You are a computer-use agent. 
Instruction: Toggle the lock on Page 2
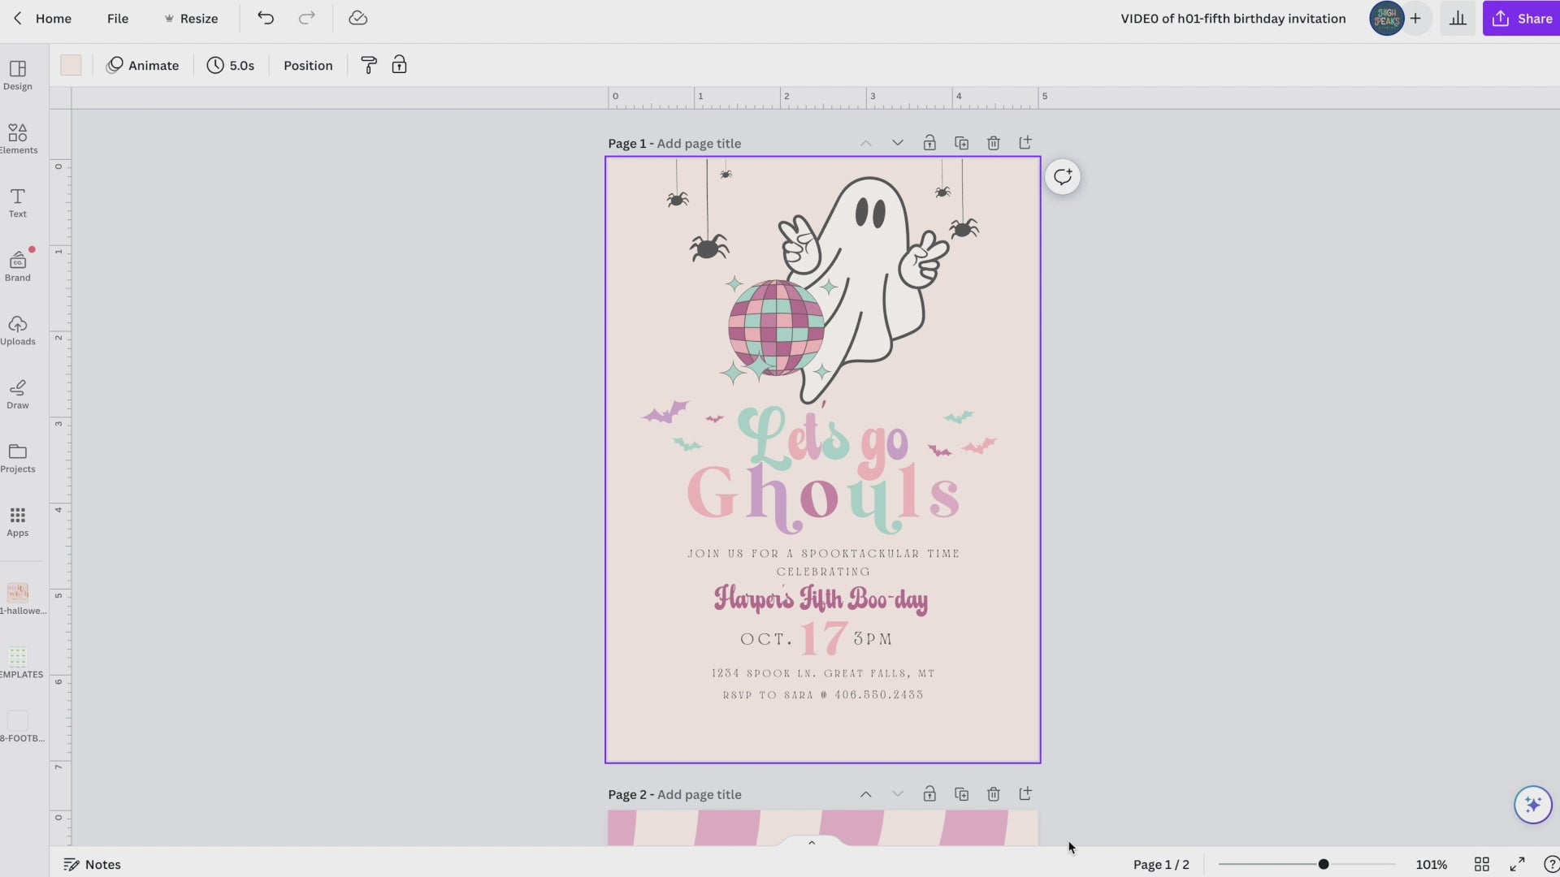point(929,794)
